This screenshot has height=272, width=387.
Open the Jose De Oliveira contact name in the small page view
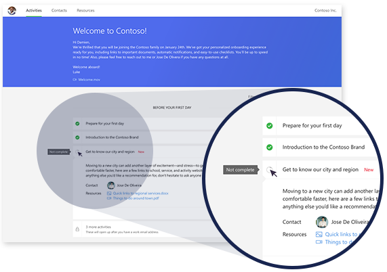129,185
